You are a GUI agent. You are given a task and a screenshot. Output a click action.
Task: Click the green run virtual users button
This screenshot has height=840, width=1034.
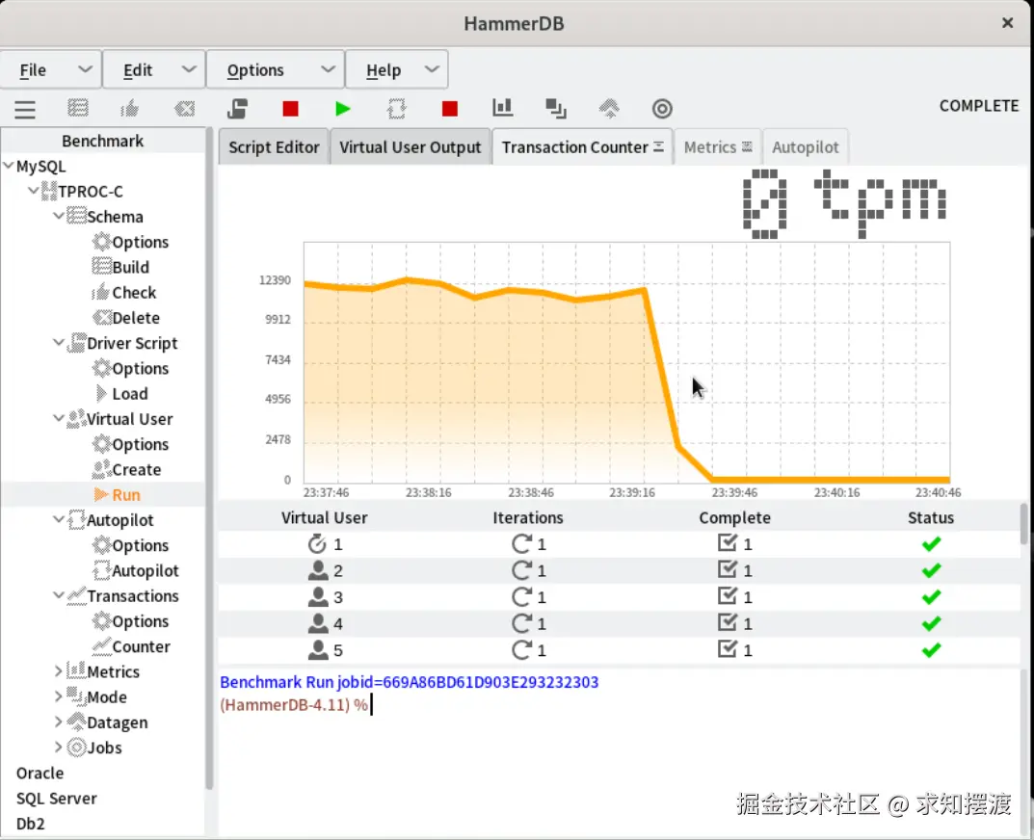tap(343, 108)
